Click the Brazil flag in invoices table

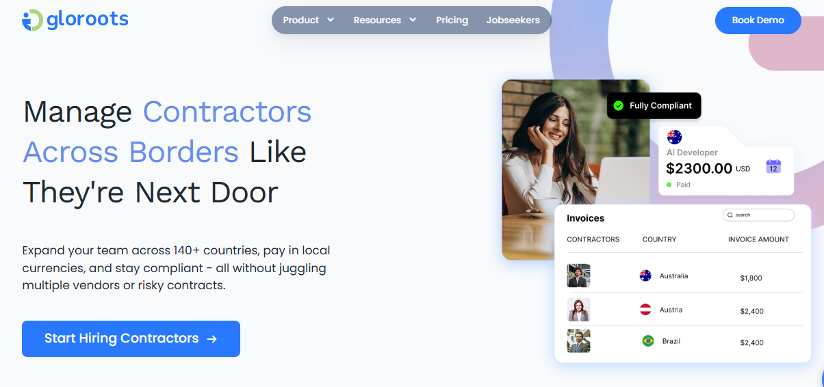pos(648,341)
